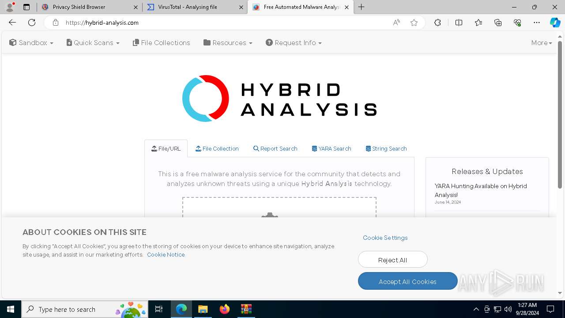Open Task View on taskbar

(x=159, y=309)
